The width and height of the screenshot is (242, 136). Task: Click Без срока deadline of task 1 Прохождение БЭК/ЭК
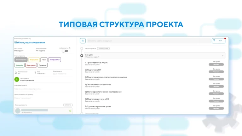(x=216, y=62)
